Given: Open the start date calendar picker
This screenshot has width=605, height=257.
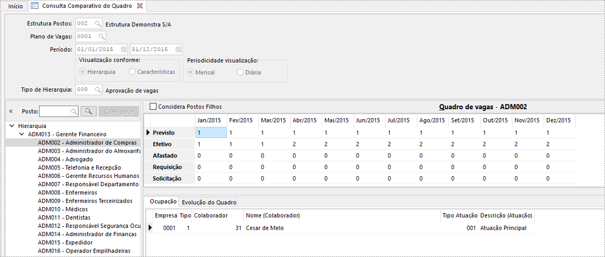Looking at the screenshot, I should click(124, 49).
